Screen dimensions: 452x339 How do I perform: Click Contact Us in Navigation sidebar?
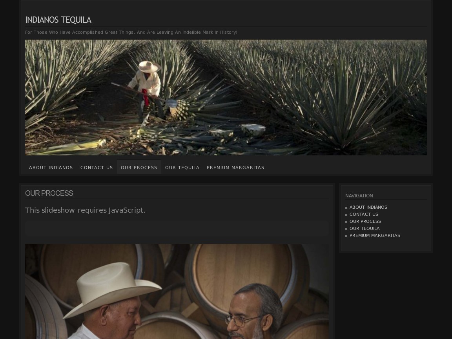tap(364, 214)
